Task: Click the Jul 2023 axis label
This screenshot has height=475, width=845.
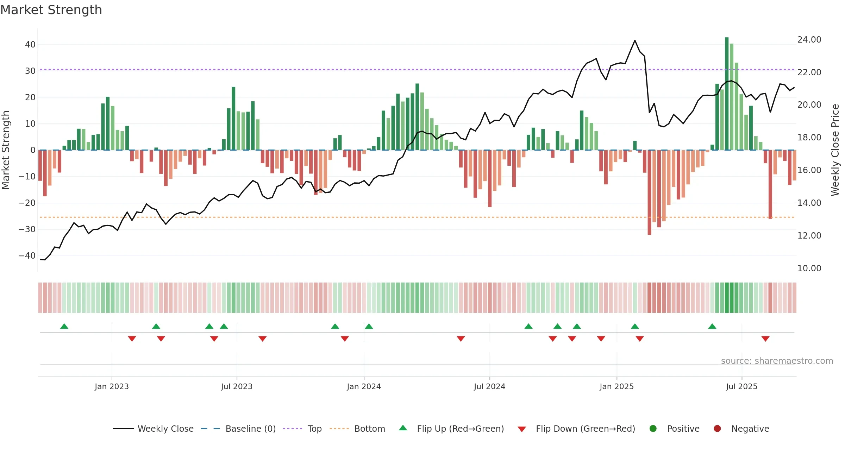Action: [237, 386]
